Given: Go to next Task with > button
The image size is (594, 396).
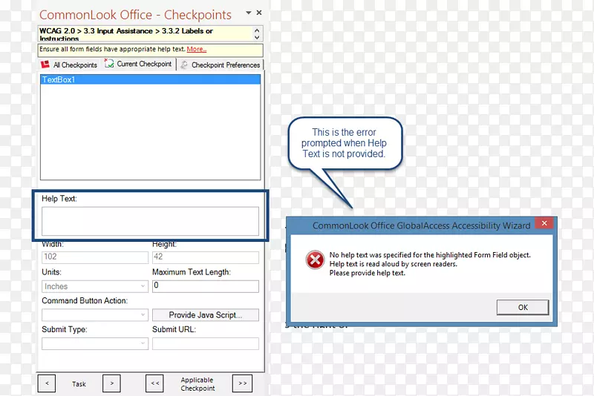Looking at the screenshot, I should [x=111, y=383].
